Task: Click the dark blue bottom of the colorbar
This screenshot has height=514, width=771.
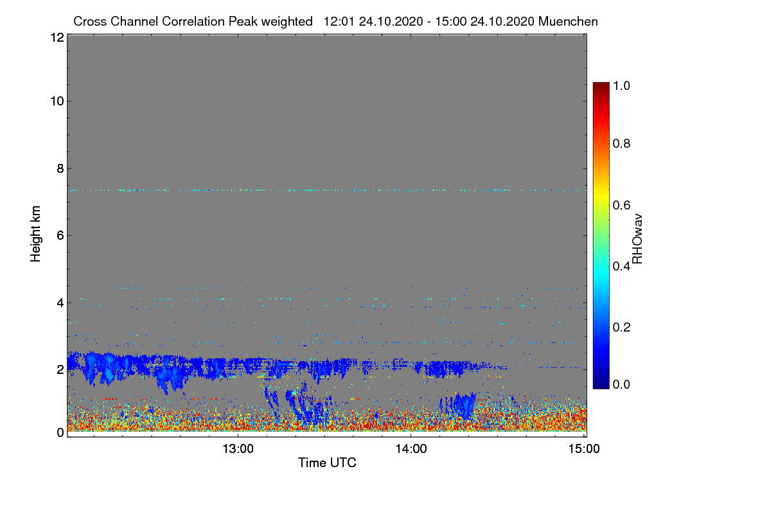Action: pos(601,384)
